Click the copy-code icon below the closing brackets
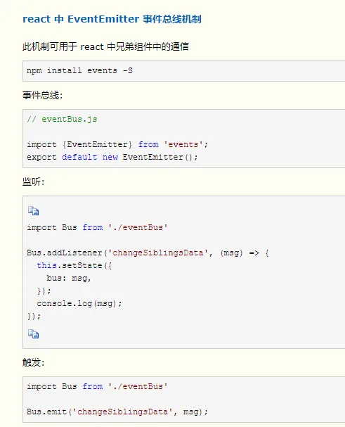This screenshot has height=427, width=345. tap(34, 333)
